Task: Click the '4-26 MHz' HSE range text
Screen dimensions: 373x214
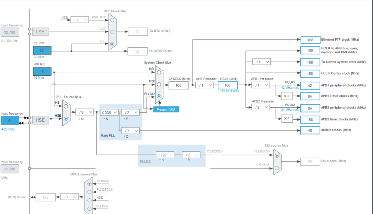Action: coord(8,129)
